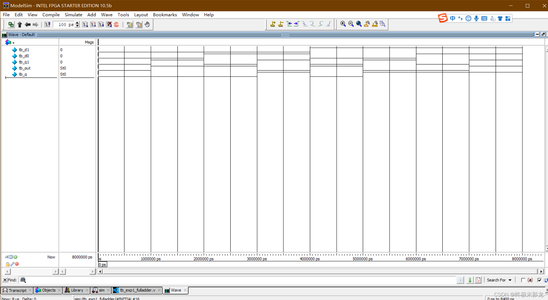This screenshot has width=548, height=300.
Task: Click Zoom Between Cursors icon
Action: coord(375,24)
